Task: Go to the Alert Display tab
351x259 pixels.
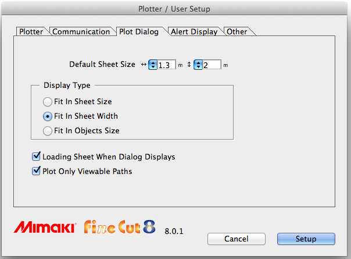Action: [x=194, y=31]
